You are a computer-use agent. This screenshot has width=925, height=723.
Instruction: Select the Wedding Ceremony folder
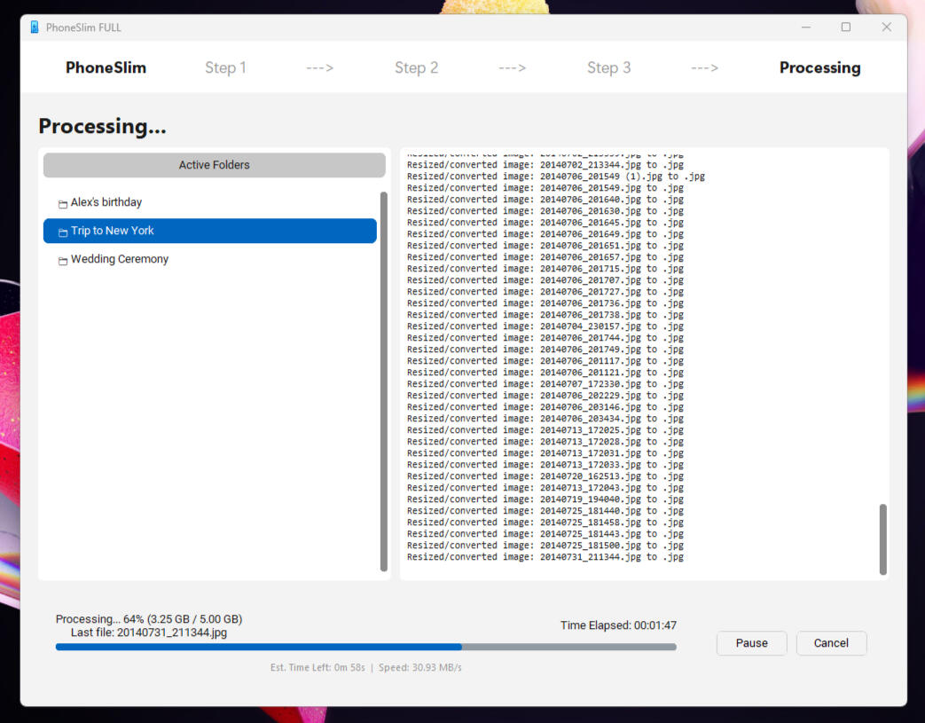(210, 259)
